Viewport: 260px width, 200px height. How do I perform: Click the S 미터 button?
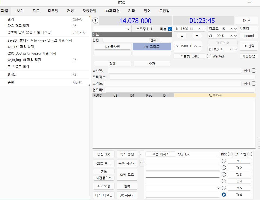click(x=249, y=29)
